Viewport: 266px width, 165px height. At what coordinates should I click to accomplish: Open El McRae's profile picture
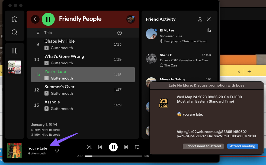[151, 34]
